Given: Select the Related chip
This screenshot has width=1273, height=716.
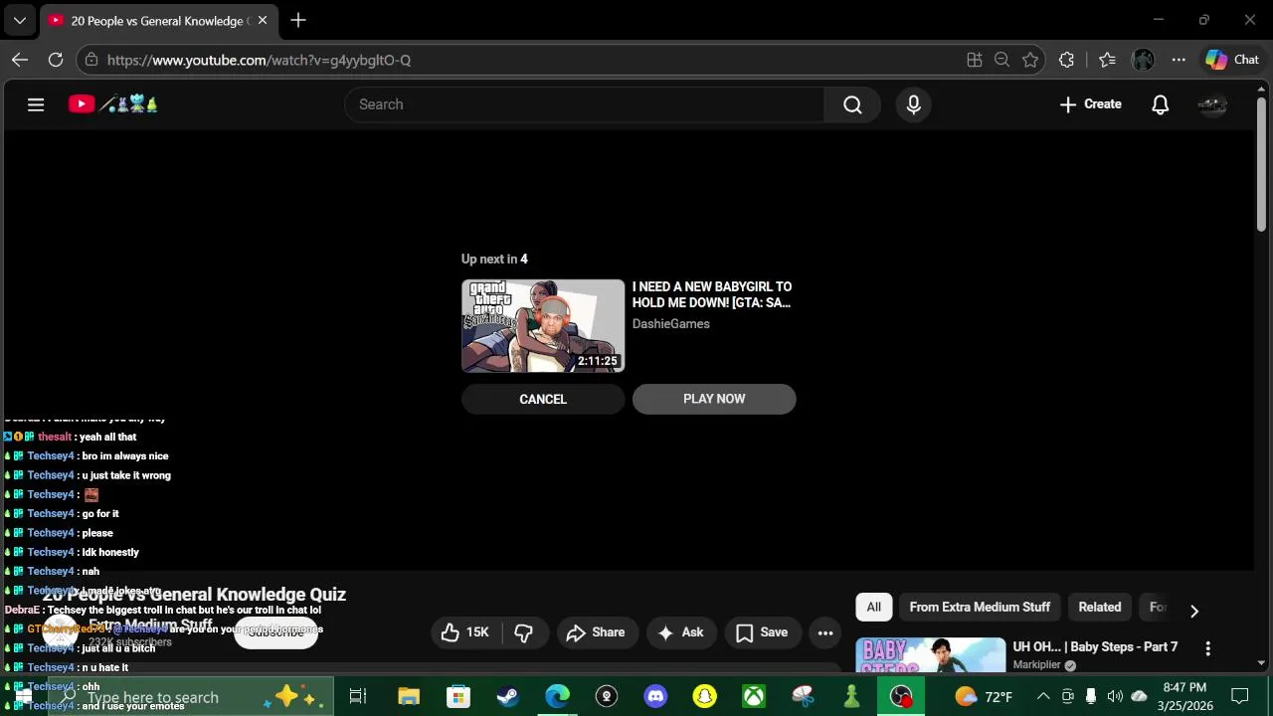Looking at the screenshot, I should coord(1100,607).
